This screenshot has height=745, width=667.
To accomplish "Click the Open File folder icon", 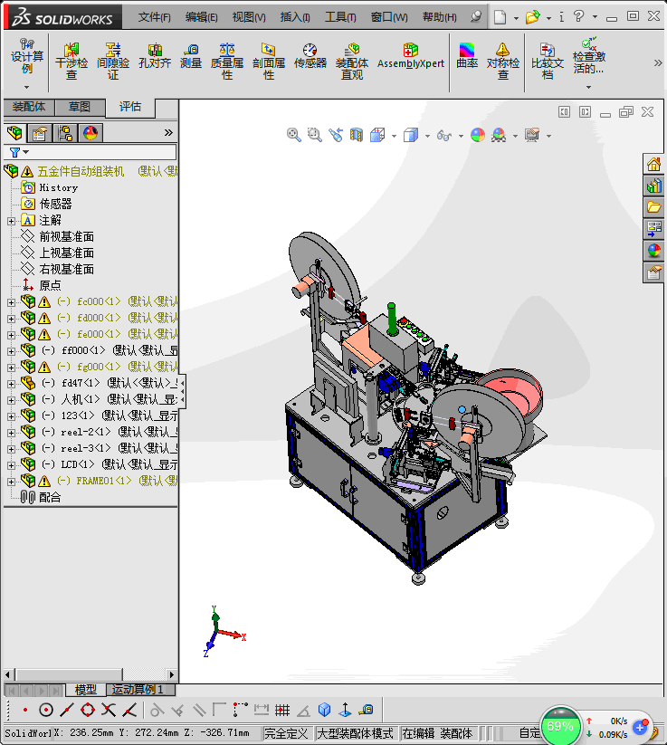I will pyautogui.click(x=532, y=17).
